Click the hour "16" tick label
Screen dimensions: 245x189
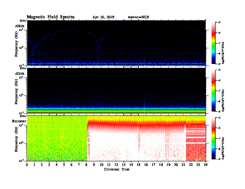[146, 165]
